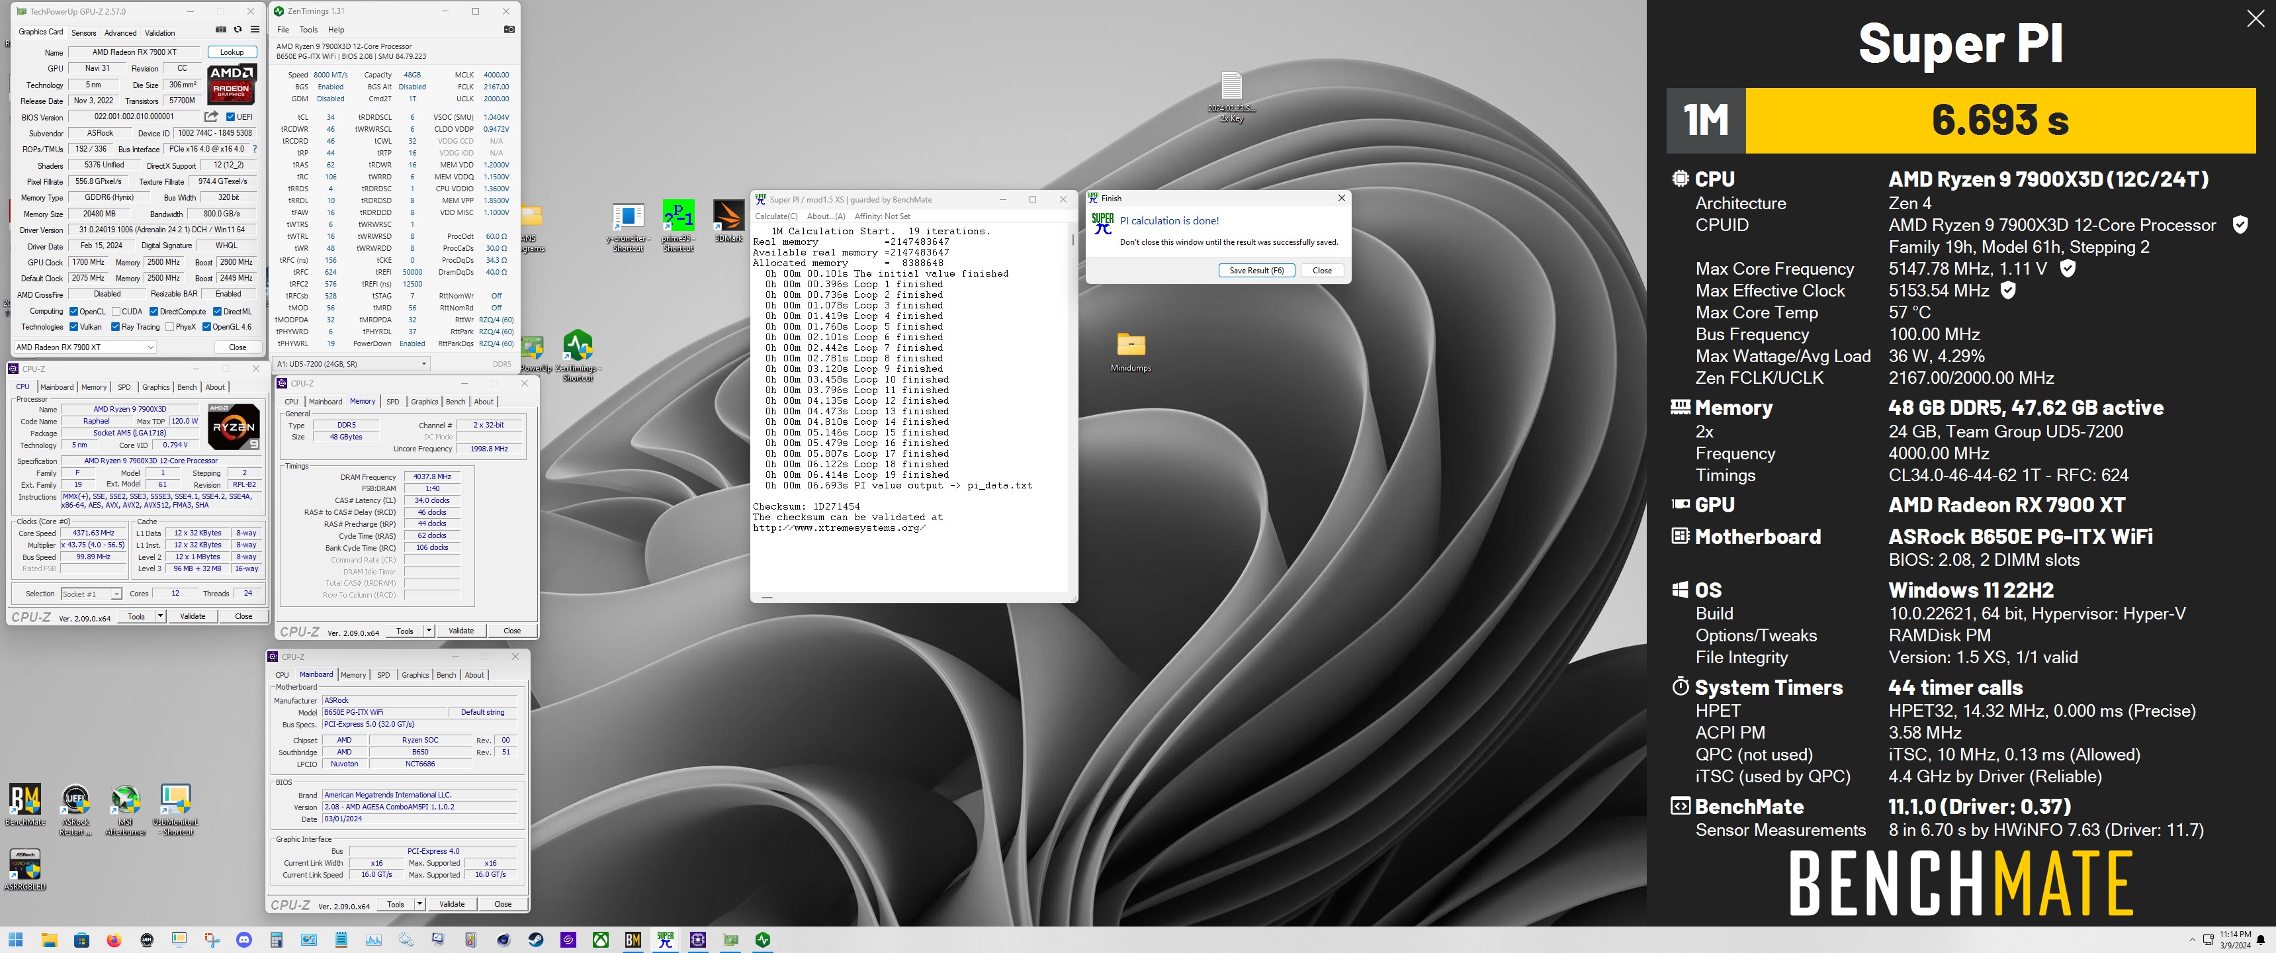Open Tools menu in ZenTimings
Image resolution: width=2276 pixels, height=953 pixels.
pyautogui.click(x=308, y=29)
